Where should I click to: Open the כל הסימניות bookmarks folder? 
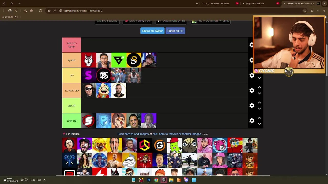coord(10,17)
